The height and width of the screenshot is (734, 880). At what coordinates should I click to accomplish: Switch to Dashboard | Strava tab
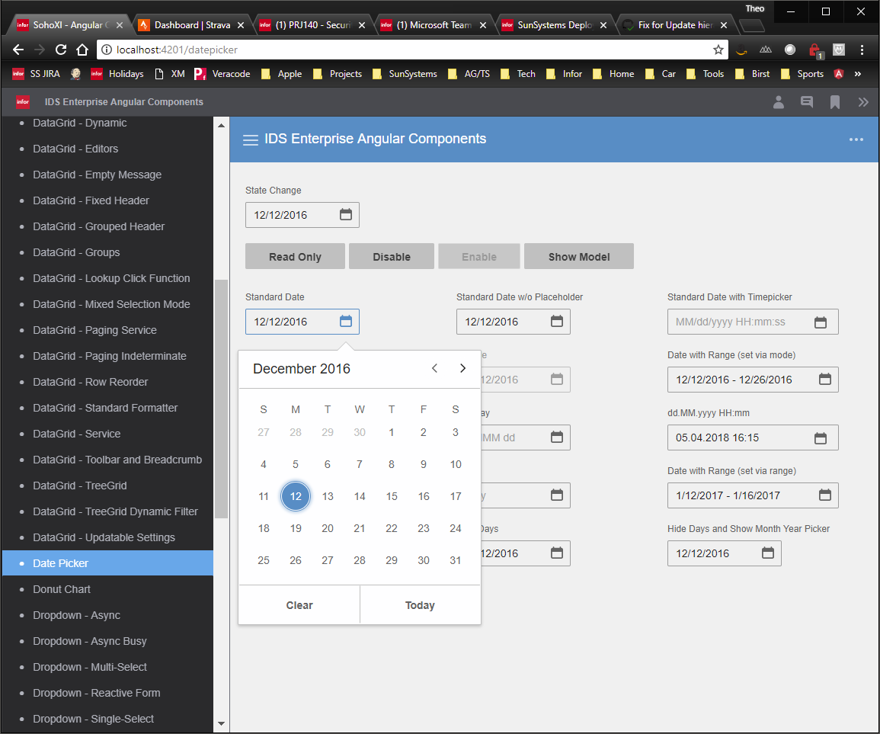click(x=190, y=24)
